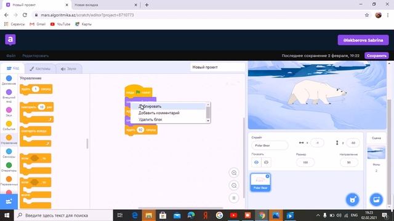
Task: Switch to the Звук tab
Action: pos(68,69)
